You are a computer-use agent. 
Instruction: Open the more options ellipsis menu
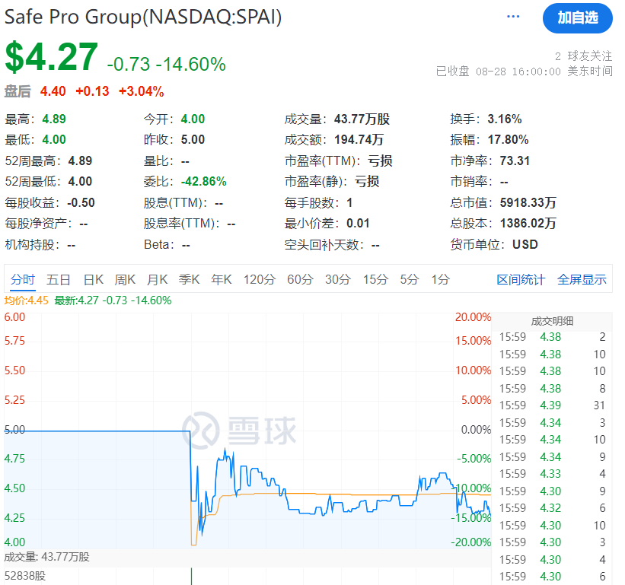click(513, 17)
